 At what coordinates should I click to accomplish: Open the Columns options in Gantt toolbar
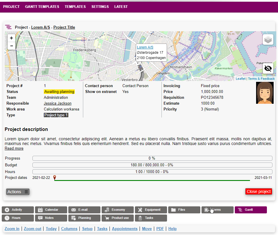tap(69, 229)
